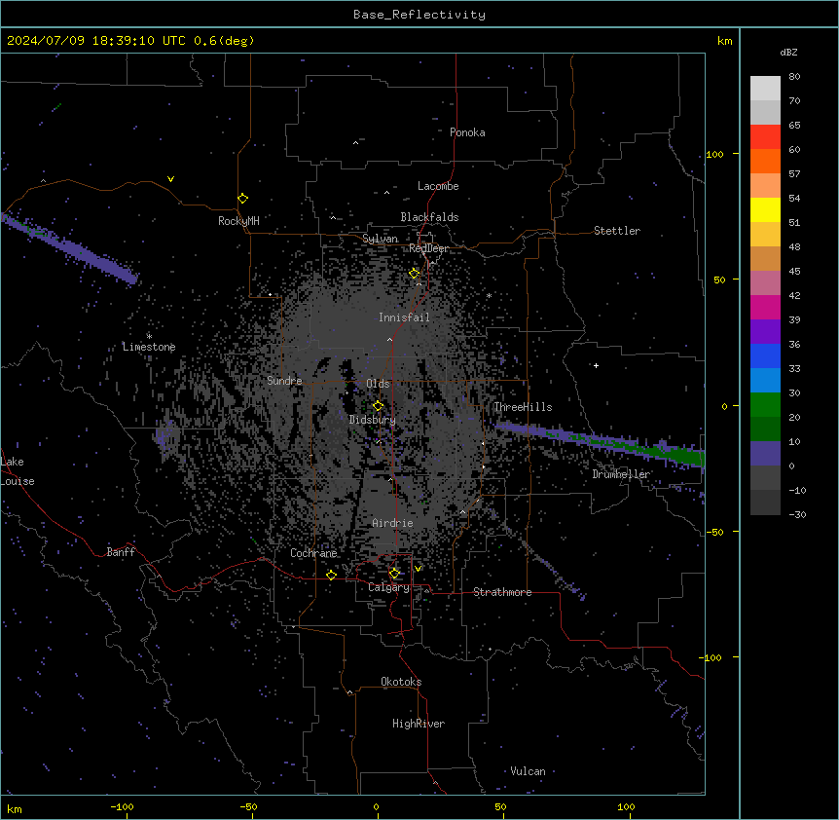Click the -50 tick on right km axis
This screenshot has height=820, width=839.
click(714, 532)
